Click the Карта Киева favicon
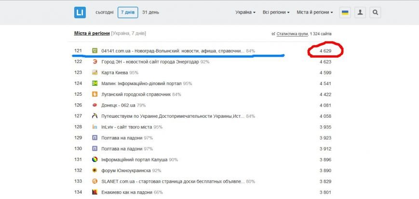The image size is (419, 199). point(95,73)
